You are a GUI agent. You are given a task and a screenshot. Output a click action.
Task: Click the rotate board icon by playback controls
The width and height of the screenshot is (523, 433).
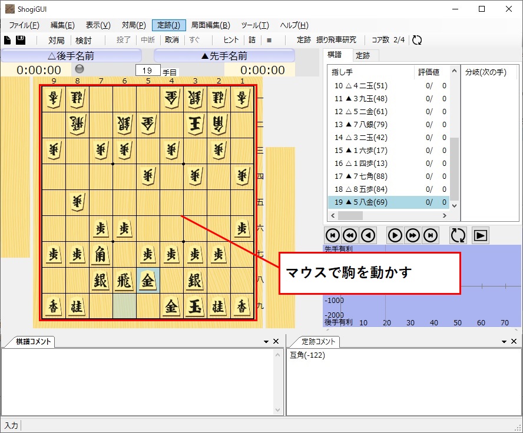coord(458,235)
